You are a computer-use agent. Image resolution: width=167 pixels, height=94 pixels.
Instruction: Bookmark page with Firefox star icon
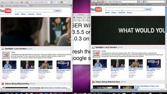coord(54,2)
